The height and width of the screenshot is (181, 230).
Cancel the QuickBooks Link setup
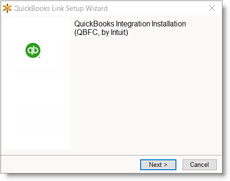click(199, 165)
